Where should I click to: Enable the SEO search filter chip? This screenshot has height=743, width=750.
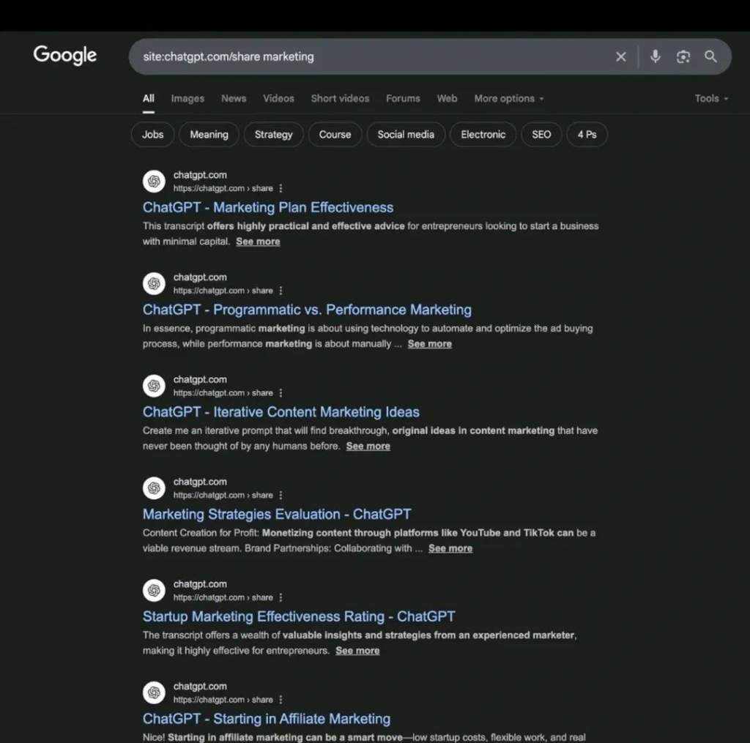click(x=541, y=135)
